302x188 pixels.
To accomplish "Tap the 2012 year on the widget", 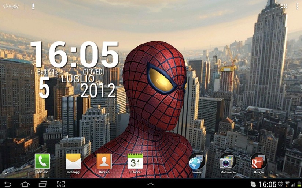I will click(98, 90).
